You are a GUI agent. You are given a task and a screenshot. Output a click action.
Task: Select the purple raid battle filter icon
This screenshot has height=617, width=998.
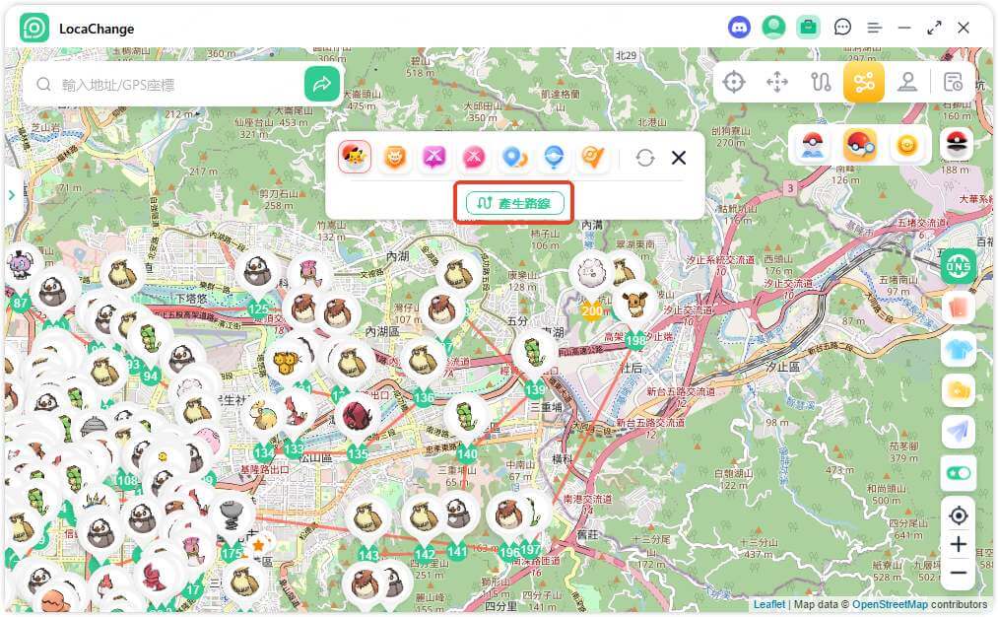click(434, 157)
